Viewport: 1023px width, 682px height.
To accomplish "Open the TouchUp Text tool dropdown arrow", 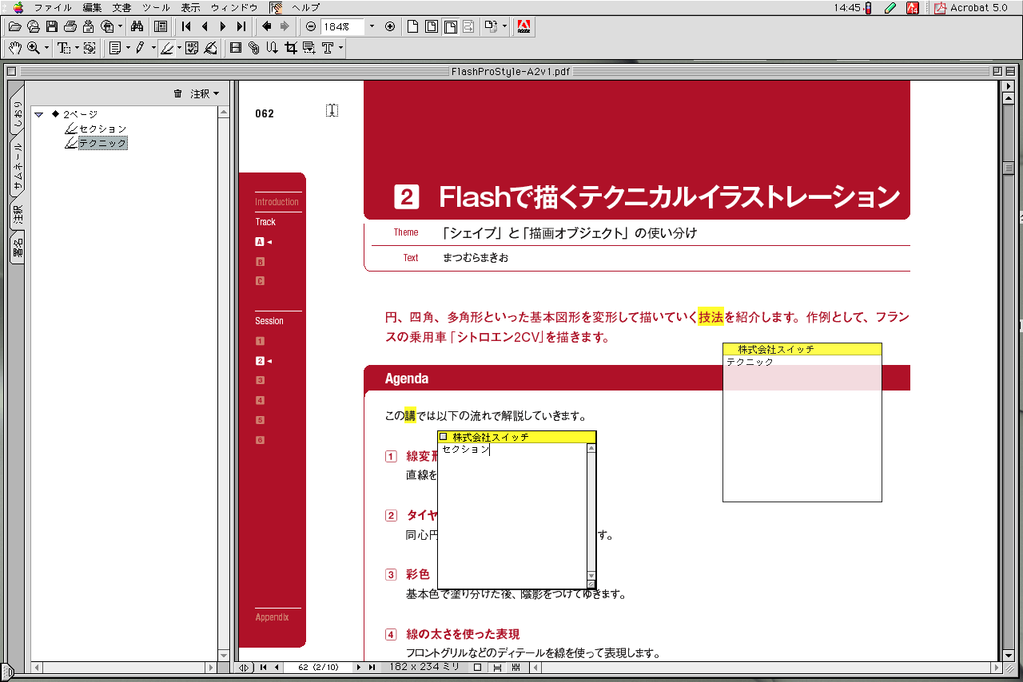I will click(341, 48).
